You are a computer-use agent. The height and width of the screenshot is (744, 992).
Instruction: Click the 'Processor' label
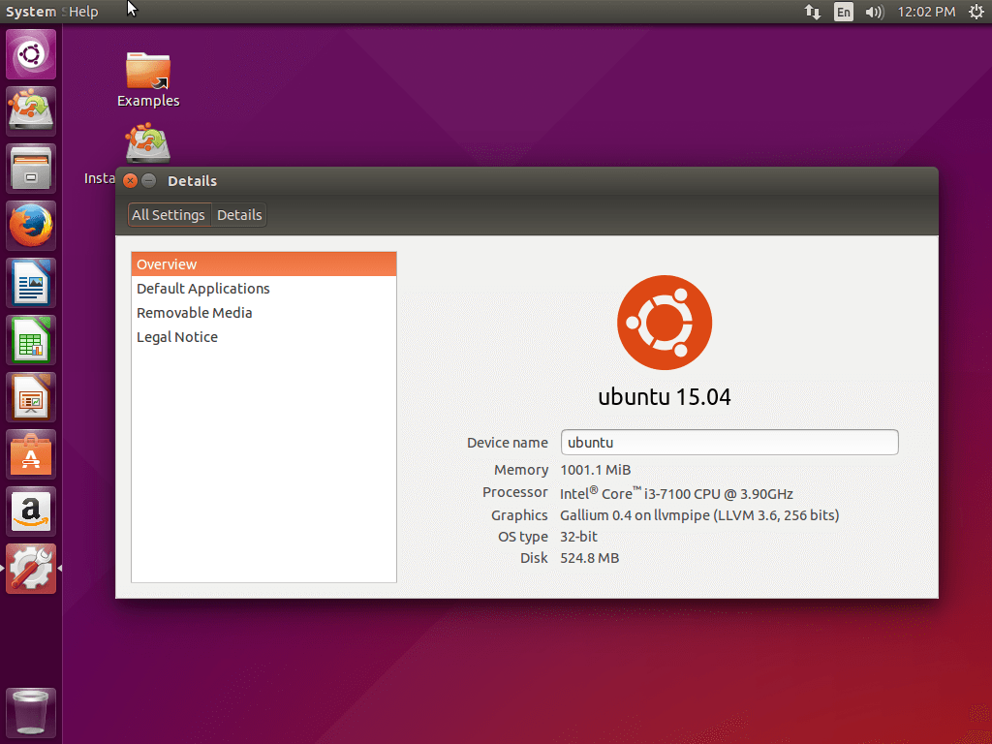coord(515,492)
